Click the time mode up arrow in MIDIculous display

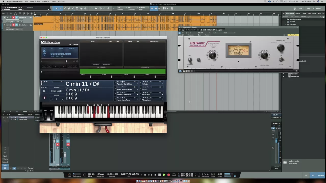point(44,49)
